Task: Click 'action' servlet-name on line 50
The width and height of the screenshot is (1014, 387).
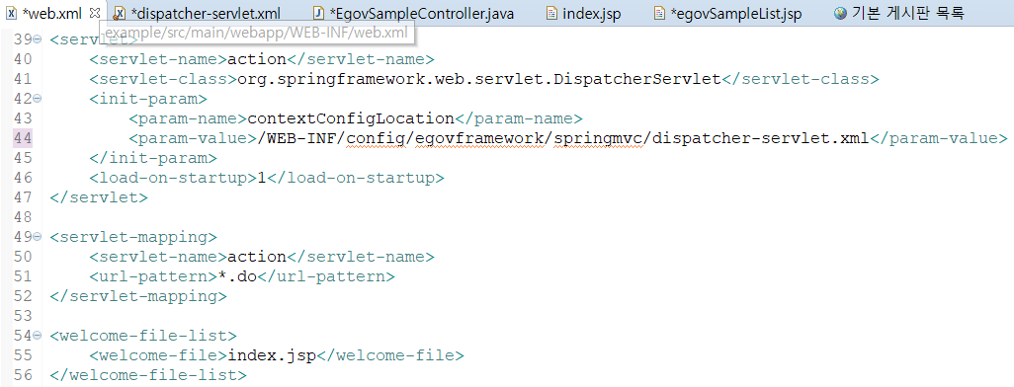Action: [257, 257]
